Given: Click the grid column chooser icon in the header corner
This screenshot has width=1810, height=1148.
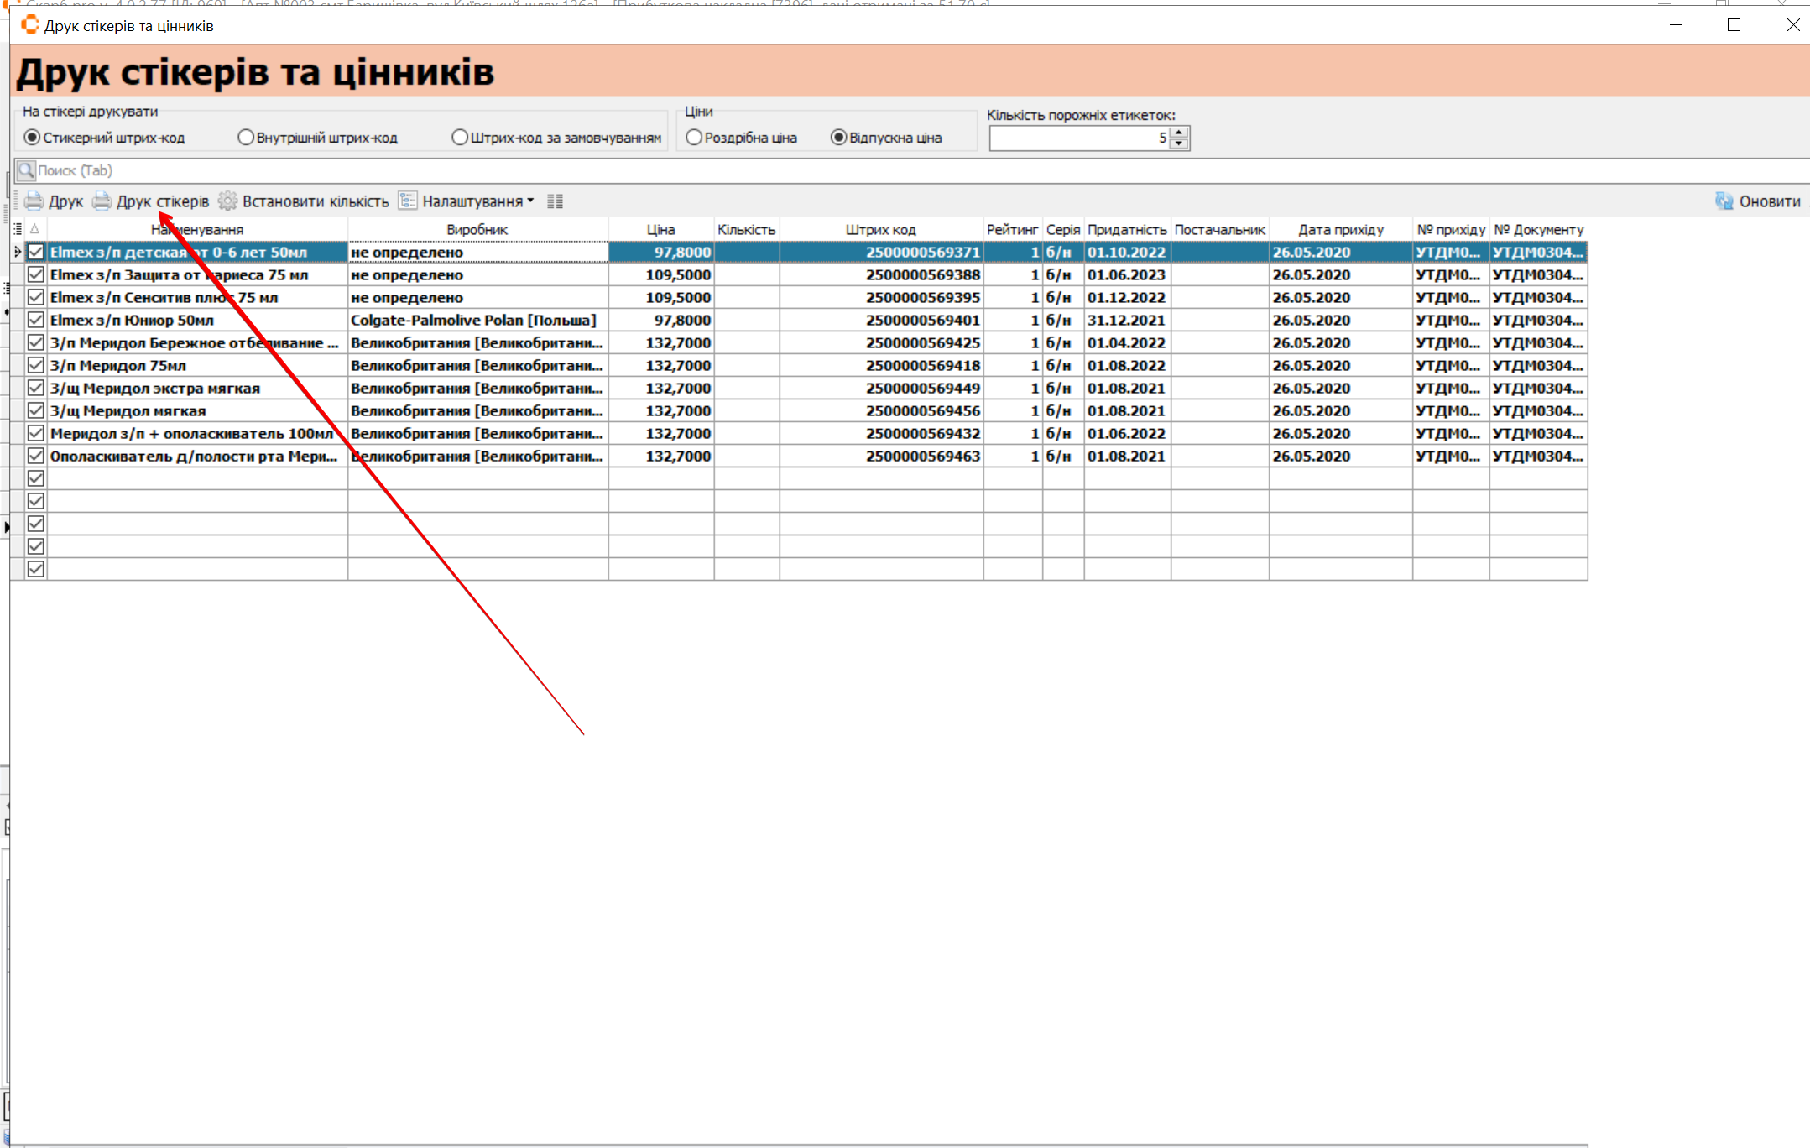Looking at the screenshot, I should tap(18, 229).
